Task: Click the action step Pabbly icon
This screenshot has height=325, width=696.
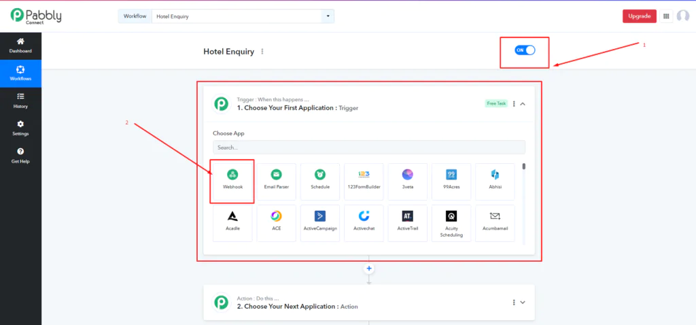Action: [x=222, y=303]
